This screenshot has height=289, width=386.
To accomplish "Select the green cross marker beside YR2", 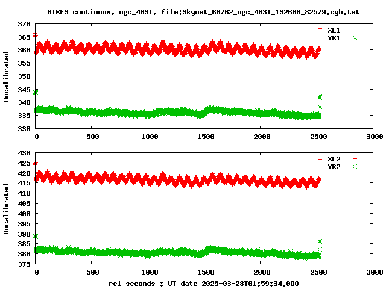I will (x=355, y=166).
